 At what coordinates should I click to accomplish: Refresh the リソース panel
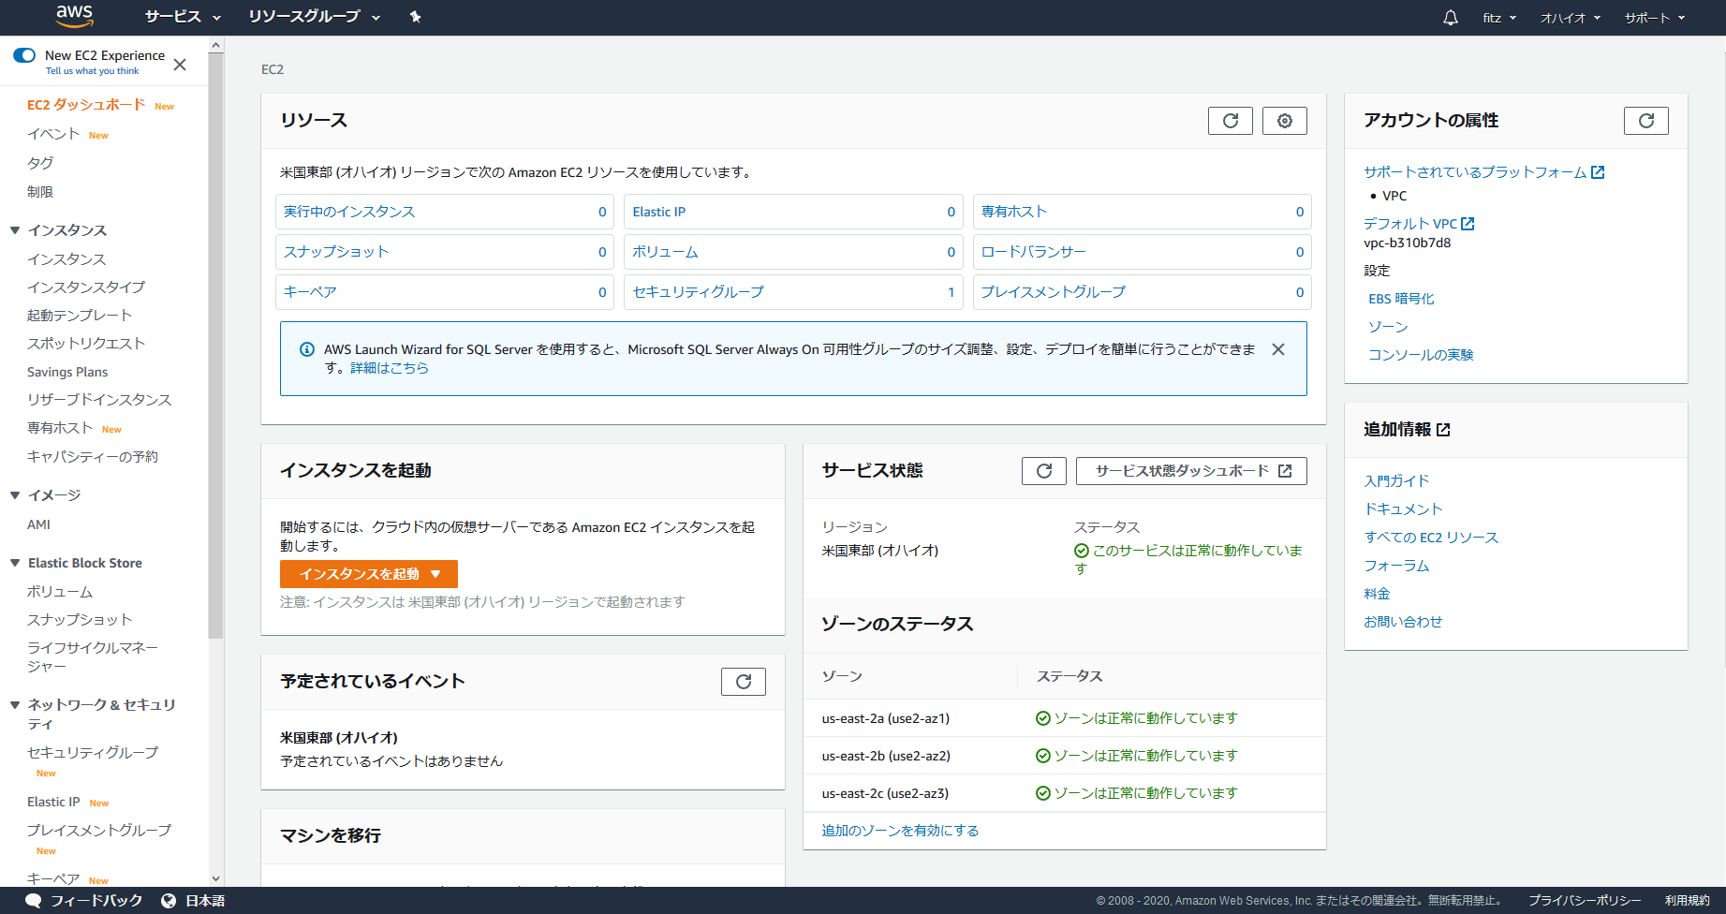1230,120
